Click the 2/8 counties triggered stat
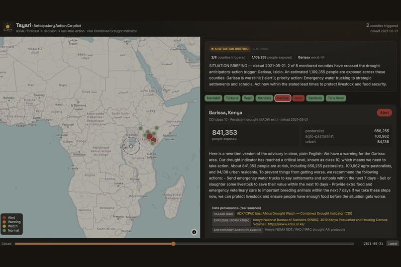 click(228, 58)
